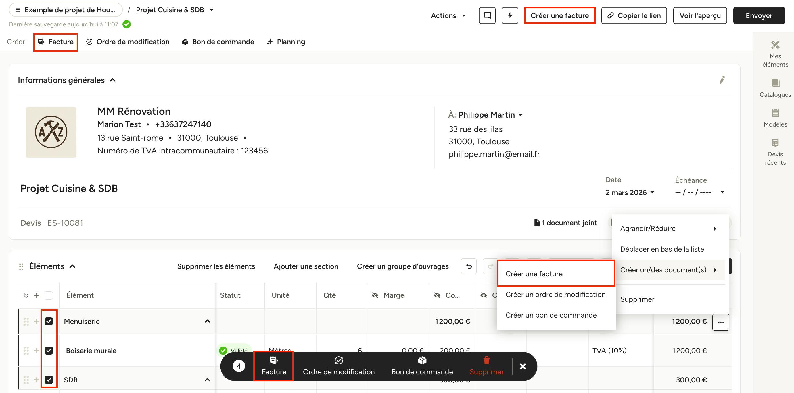Click Supprimer les éléments
Viewport: 794px width, 393px height.
pyautogui.click(x=216, y=266)
